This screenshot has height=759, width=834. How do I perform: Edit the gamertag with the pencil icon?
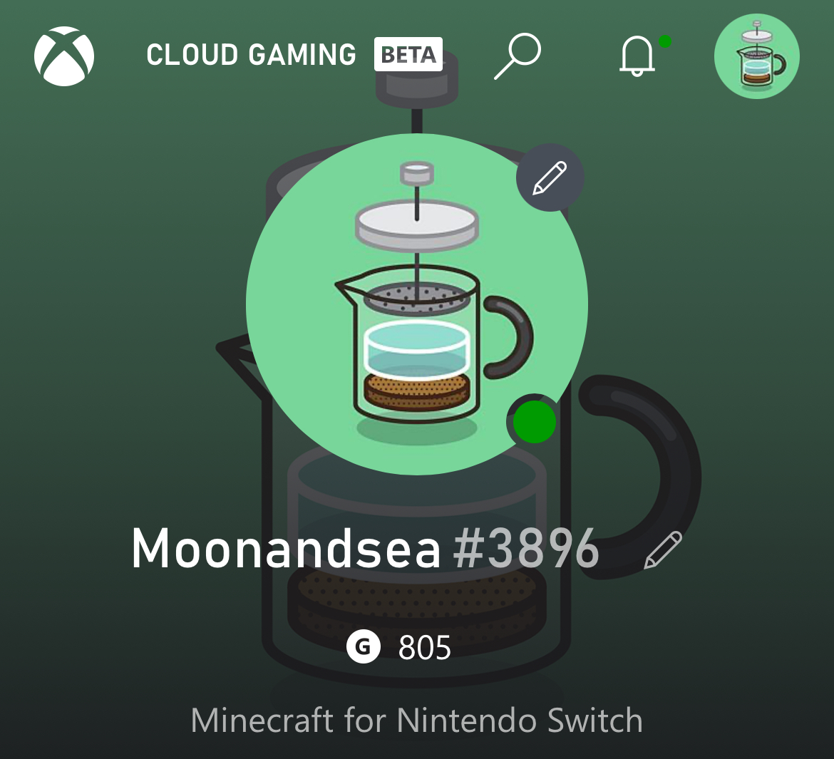tap(663, 549)
